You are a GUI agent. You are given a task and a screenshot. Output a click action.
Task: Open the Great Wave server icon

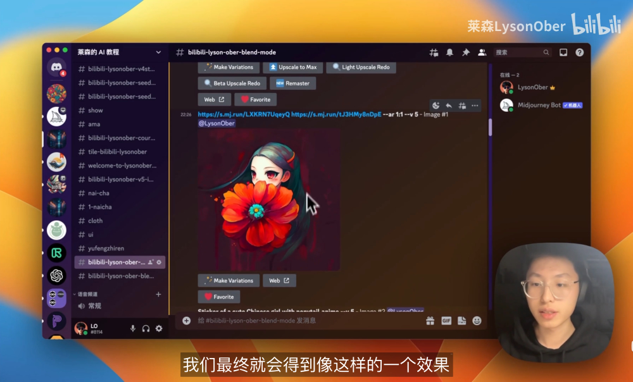point(56,162)
